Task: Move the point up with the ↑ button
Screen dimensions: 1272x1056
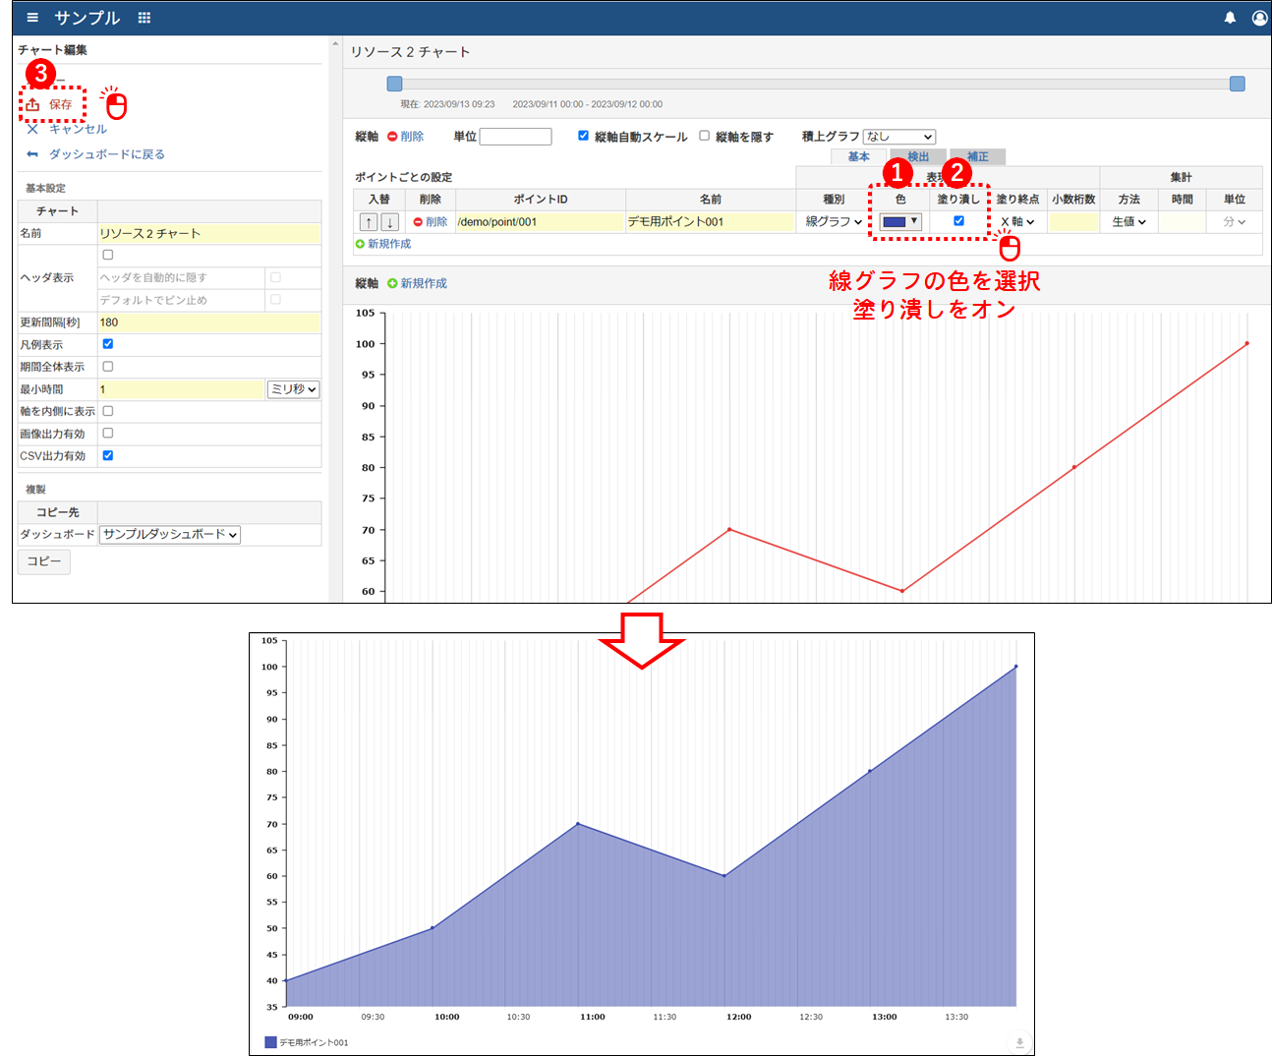Action: pos(369,222)
